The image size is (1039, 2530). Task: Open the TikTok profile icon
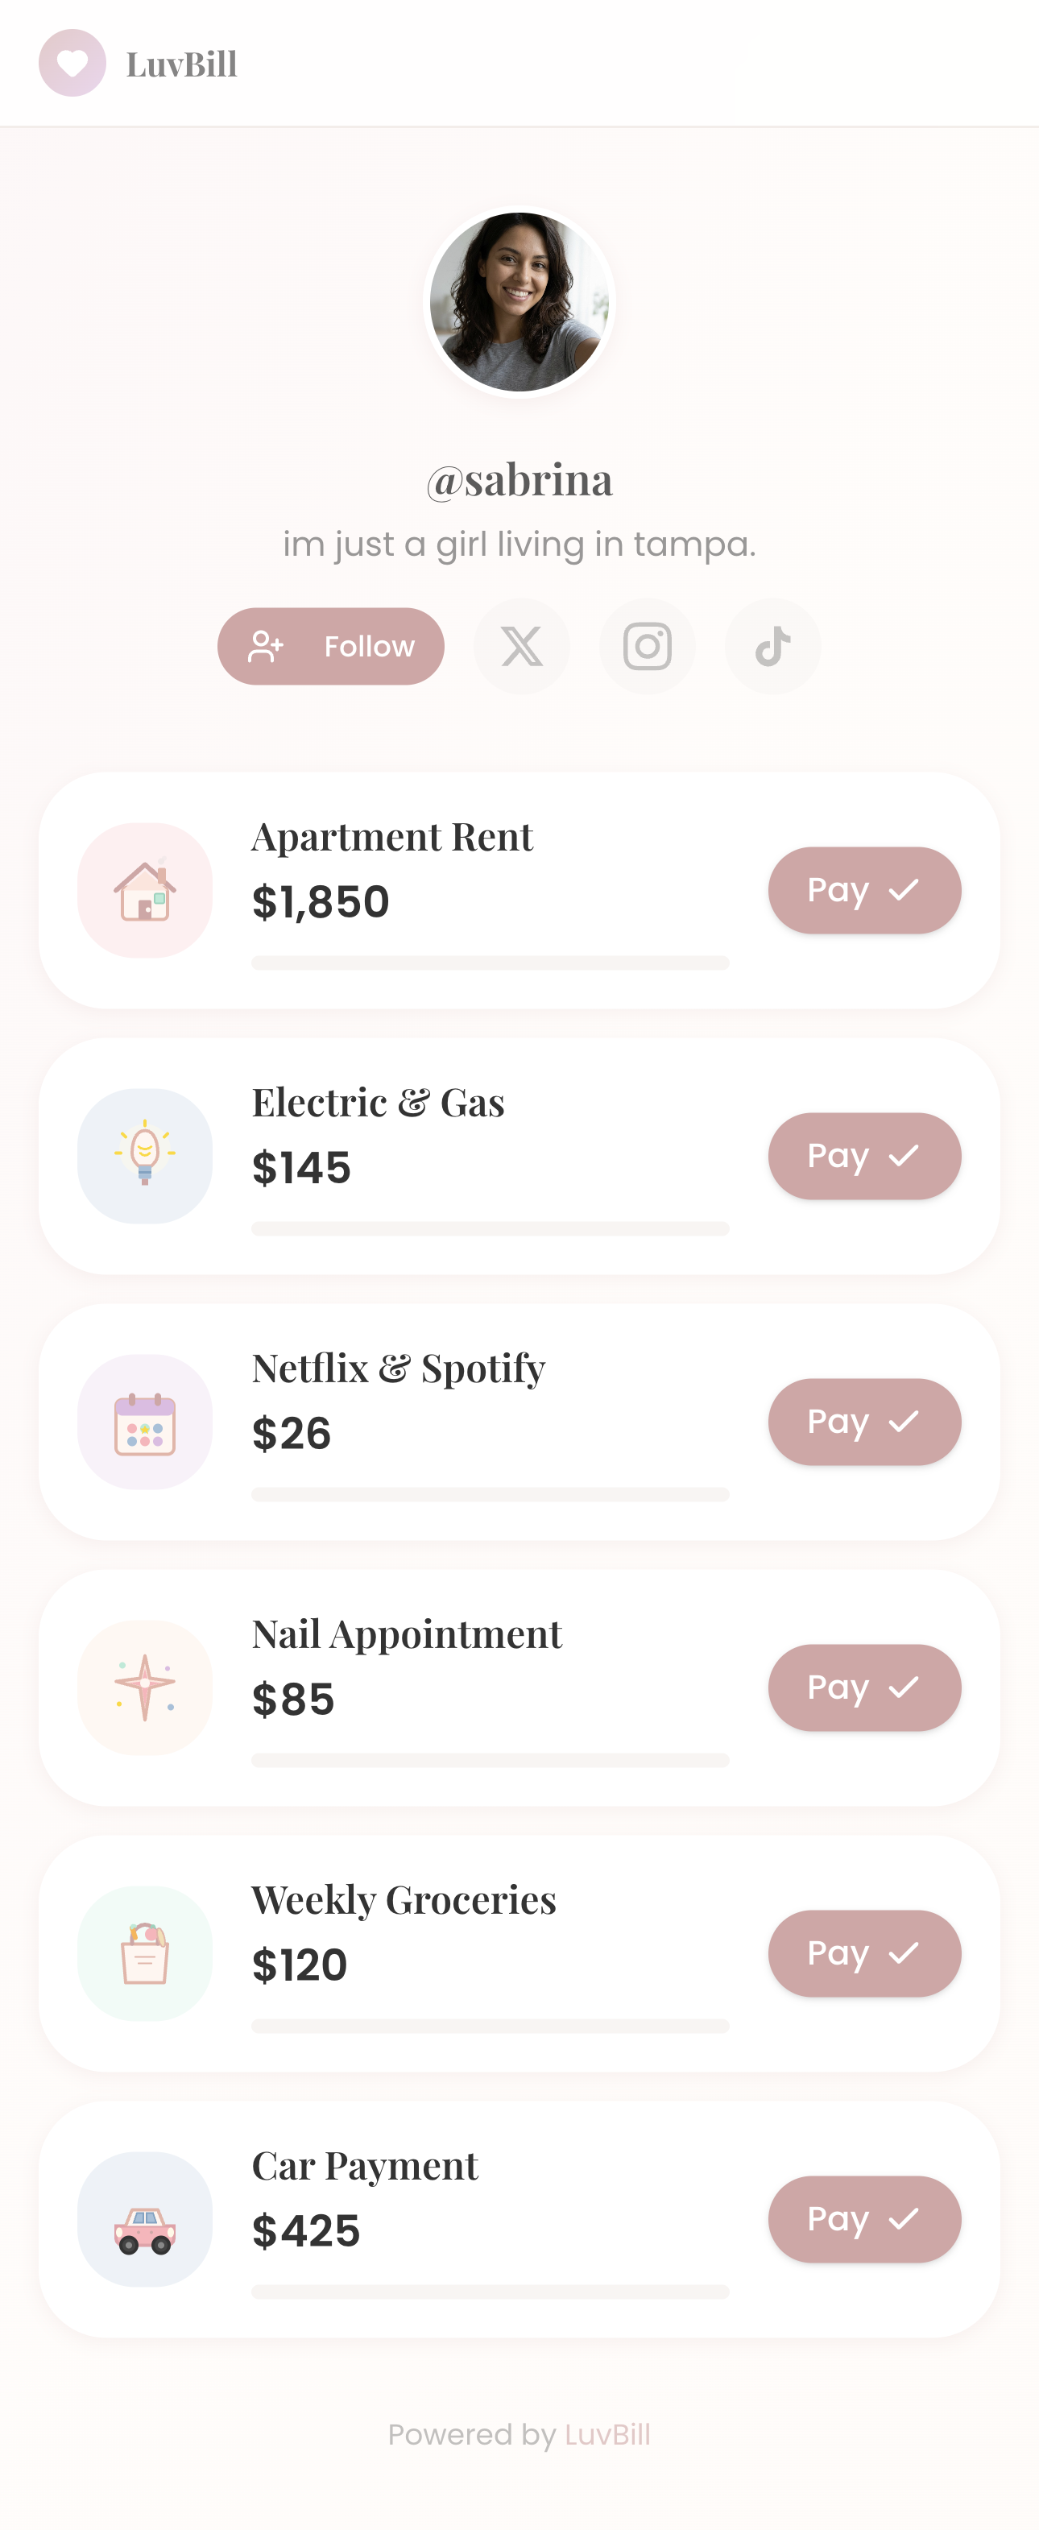click(x=773, y=646)
